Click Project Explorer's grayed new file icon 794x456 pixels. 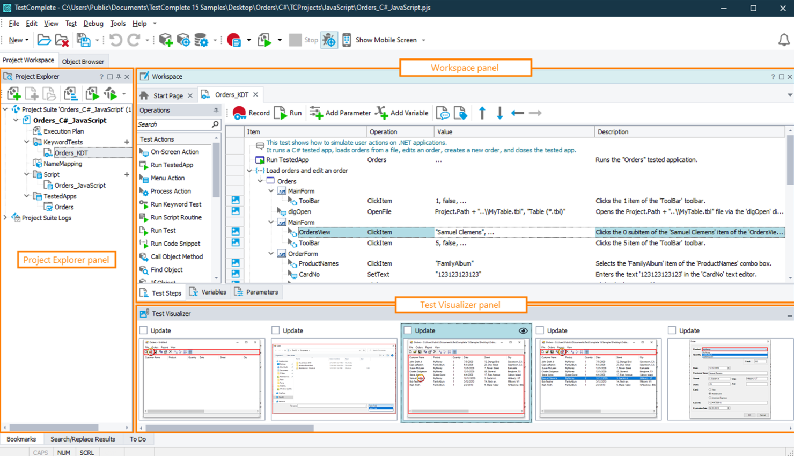[32, 94]
